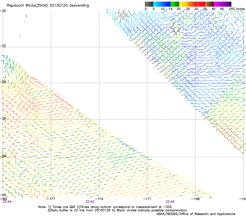246x216 pixels.
Task: Click the gray 0-5 knots color swatch
Action: click(x=149, y=4)
